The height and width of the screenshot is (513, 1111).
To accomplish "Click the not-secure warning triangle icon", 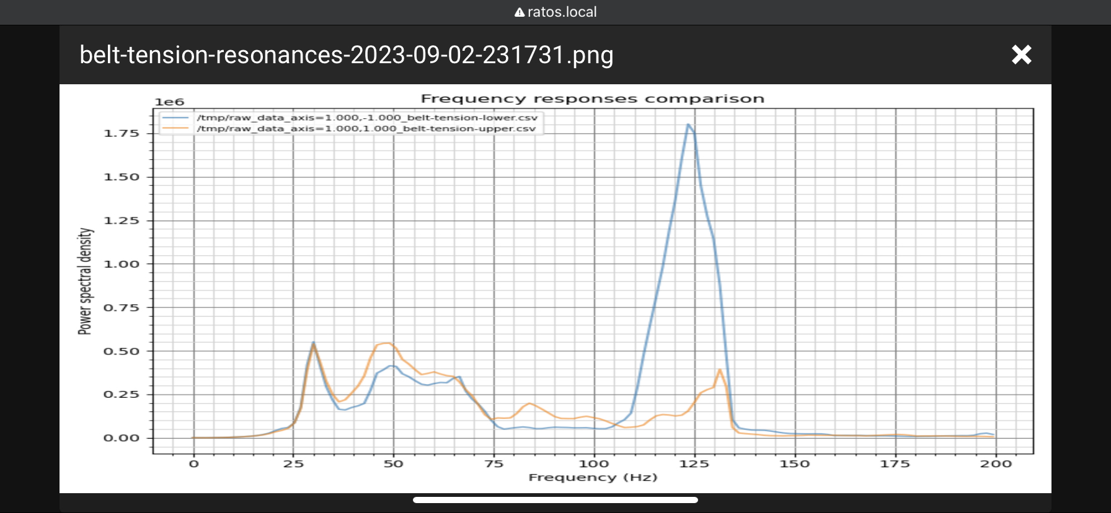I will point(520,12).
